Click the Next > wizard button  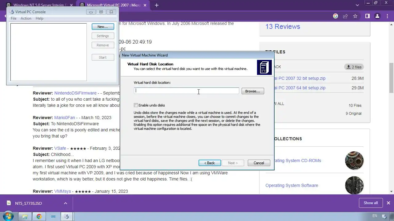pyautogui.click(x=233, y=163)
